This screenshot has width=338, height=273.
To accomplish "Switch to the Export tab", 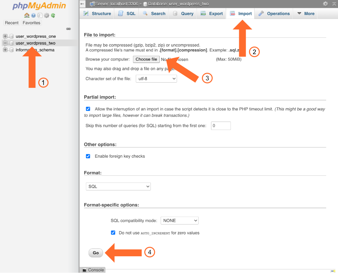I will tap(212, 14).
